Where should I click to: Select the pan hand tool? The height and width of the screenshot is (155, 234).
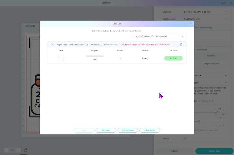[x=25, y=150]
